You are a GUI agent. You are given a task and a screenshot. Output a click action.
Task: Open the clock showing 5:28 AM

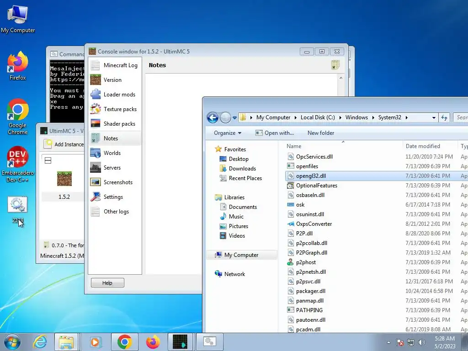445,342
